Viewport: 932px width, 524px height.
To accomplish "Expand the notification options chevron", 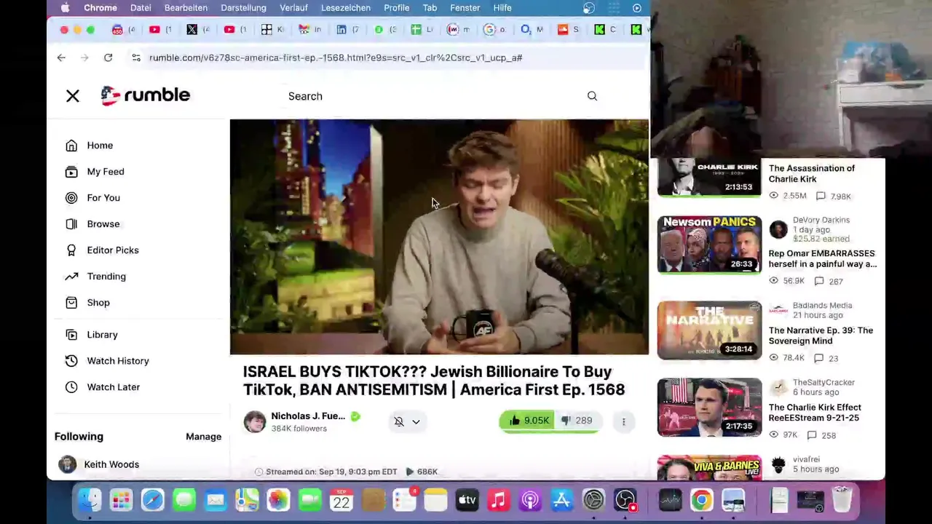I will click(416, 421).
